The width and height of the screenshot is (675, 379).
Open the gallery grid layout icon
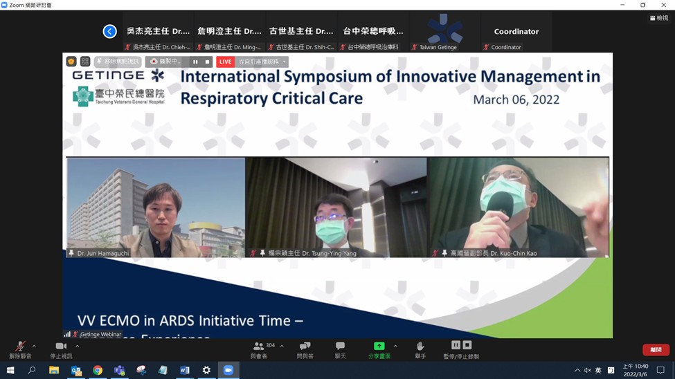tap(84, 62)
